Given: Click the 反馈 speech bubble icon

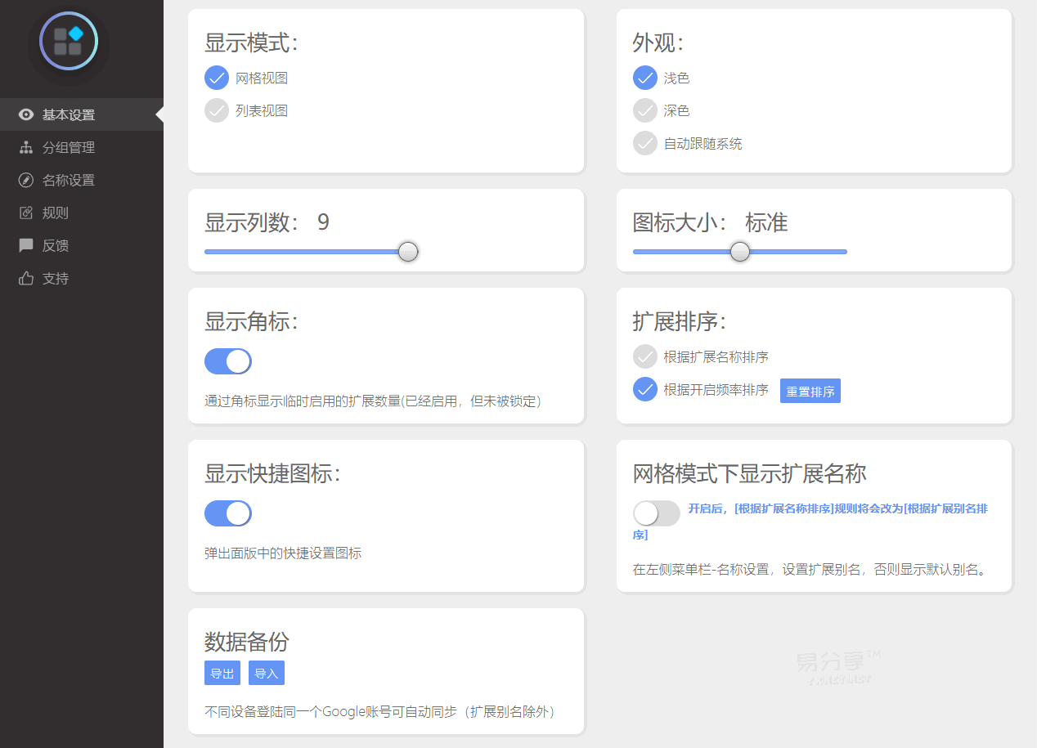Looking at the screenshot, I should pos(25,245).
